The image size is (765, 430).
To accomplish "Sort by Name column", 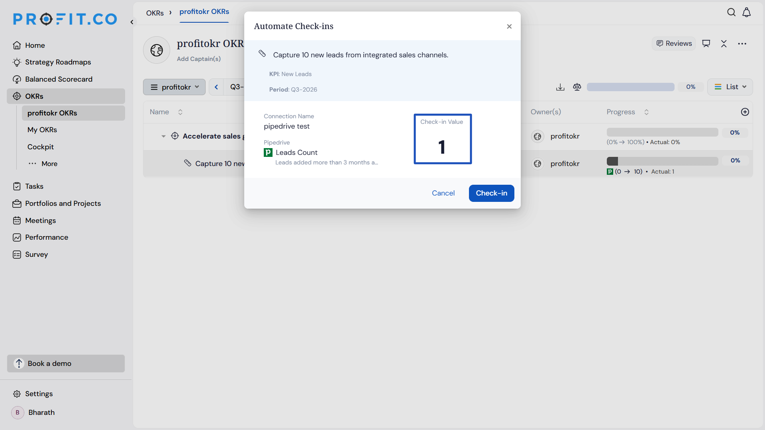I will pos(180,112).
